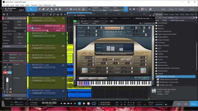Open the File menu
Screen dimensions: 198x111
(x=3, y=5)
